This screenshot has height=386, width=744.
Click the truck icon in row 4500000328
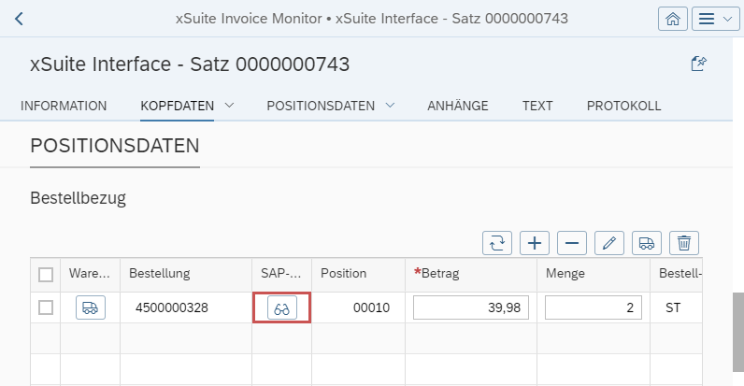(91, 307)
